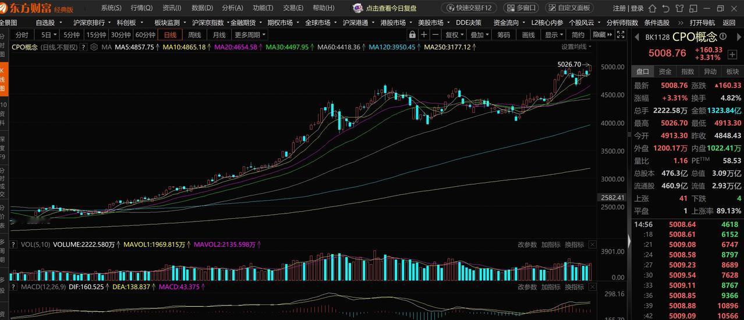This screenshot has width=744, height=320.
Task: Go to next board with right arrow
Action: coord(739,37)
